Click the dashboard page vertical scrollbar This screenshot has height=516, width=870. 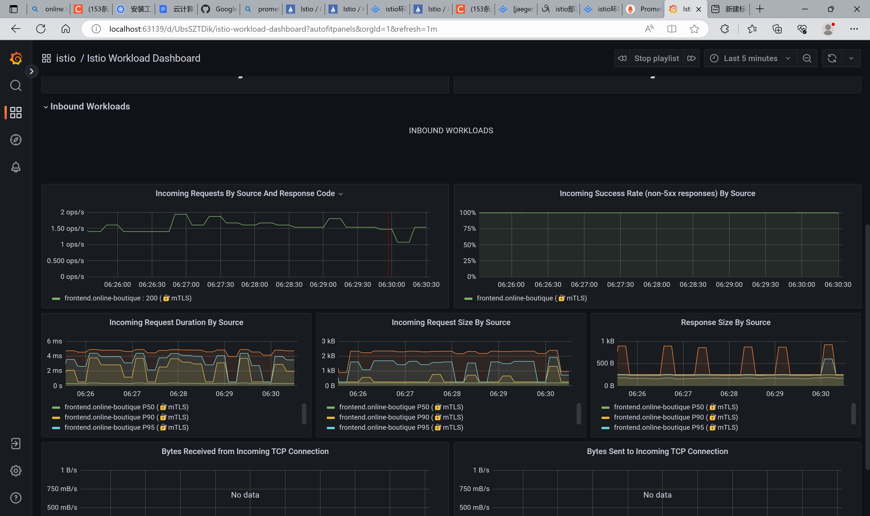coord(867,348)
